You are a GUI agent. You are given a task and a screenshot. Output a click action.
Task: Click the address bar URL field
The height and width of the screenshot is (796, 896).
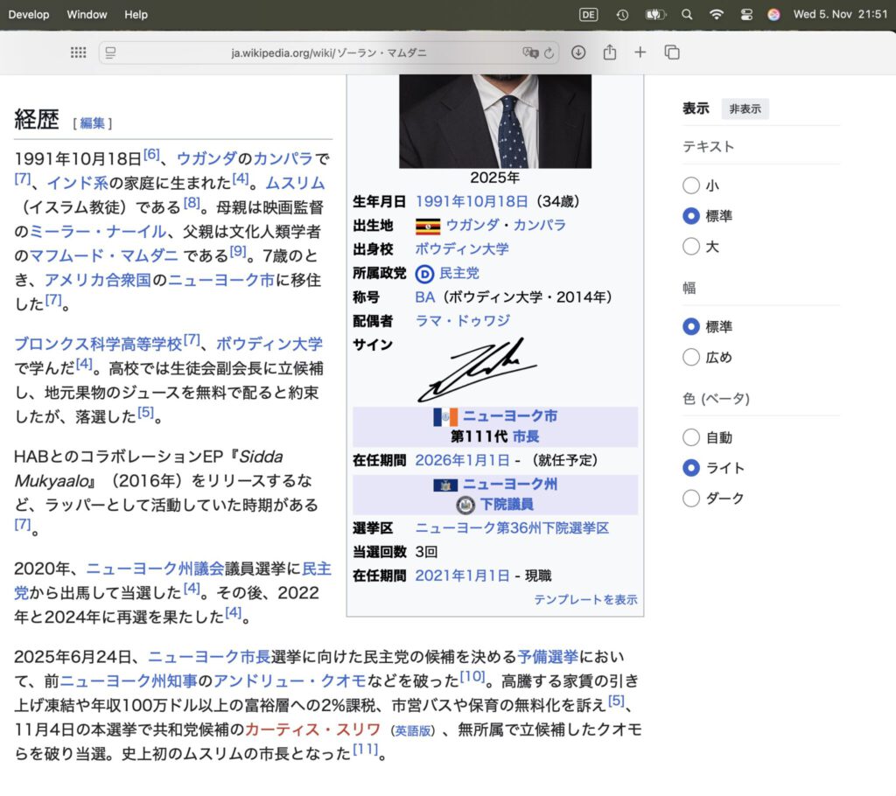[x=328, y=52]
